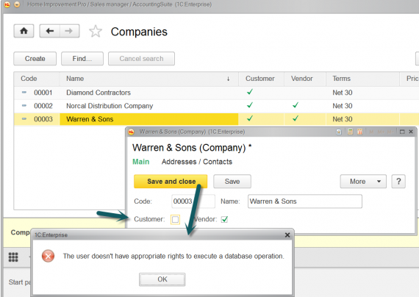The width and height of the screenshot is (419, 297).
Task: Select the Warren & Sons list row
Action: coord(216,119)
